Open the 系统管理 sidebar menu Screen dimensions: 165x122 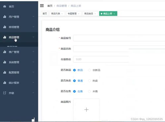coord(19,62)
